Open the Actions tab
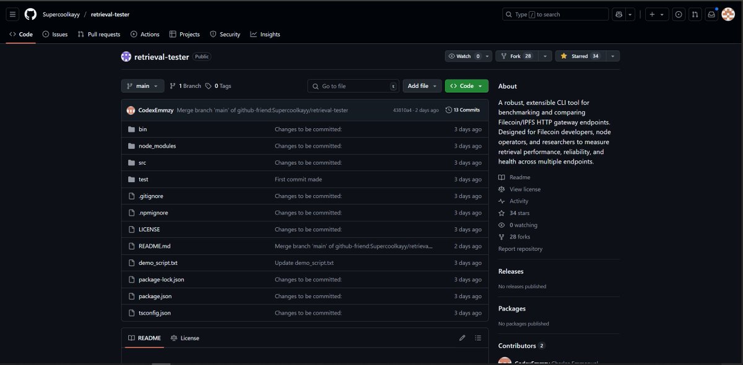This screenshot has width=743, height=365. tap(145, 35)
